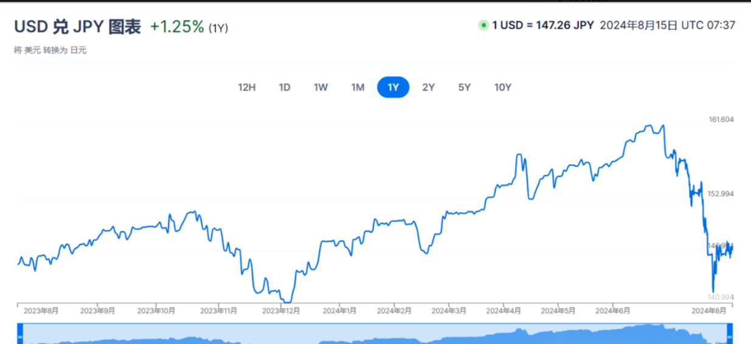Viewport: 751px width, 344px height.
Task: Click the 2023年8月 axis label
Action: [x=41, y=311]
